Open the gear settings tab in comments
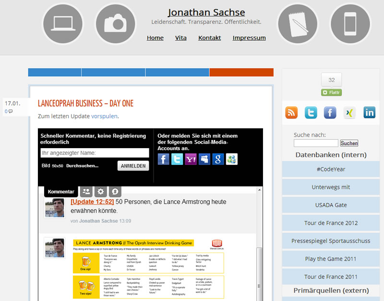 (101, 191)
